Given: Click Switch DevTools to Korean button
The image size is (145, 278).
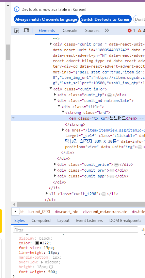Looking at the screenshot, I should (106, 19).
